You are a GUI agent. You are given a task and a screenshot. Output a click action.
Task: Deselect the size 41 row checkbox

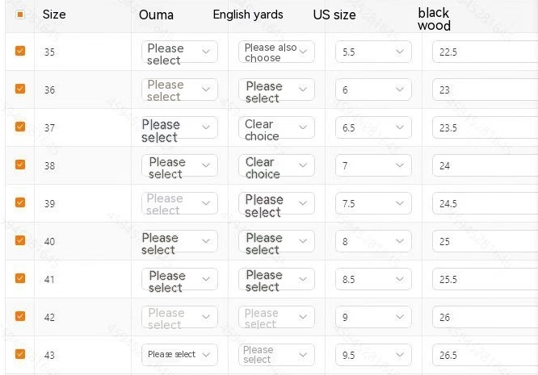click(x=20, y=278)
